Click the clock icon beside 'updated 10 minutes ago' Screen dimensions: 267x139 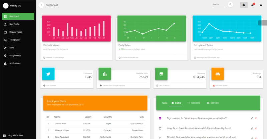[44, 58]
